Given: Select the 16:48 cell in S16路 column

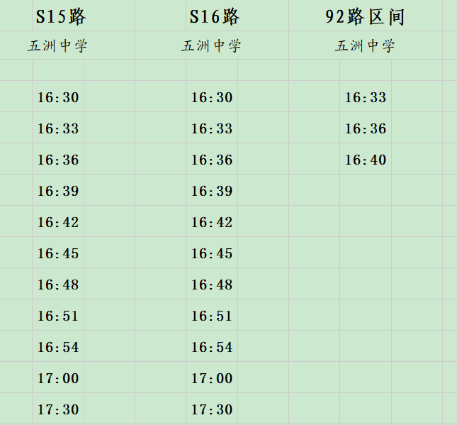Looking at the screenshot, I should [212, 284].
